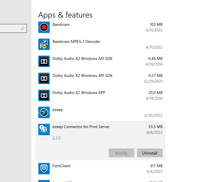The height and width of the screenshot is (182, 214).
Task: Select the Dolby Audio X2 Windows APP name
Action: point(79,93)
